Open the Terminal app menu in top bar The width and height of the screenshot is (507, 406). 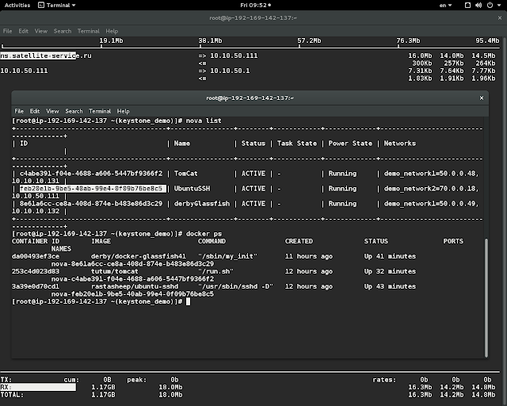pyautogui.click(x=57, y=6)
